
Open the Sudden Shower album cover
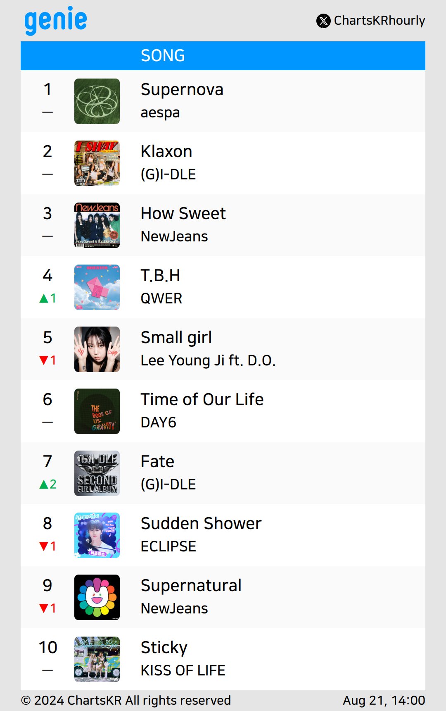97,535
